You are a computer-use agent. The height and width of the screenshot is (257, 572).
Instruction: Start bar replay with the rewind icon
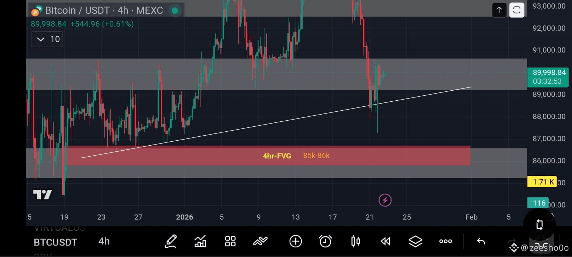385,242
